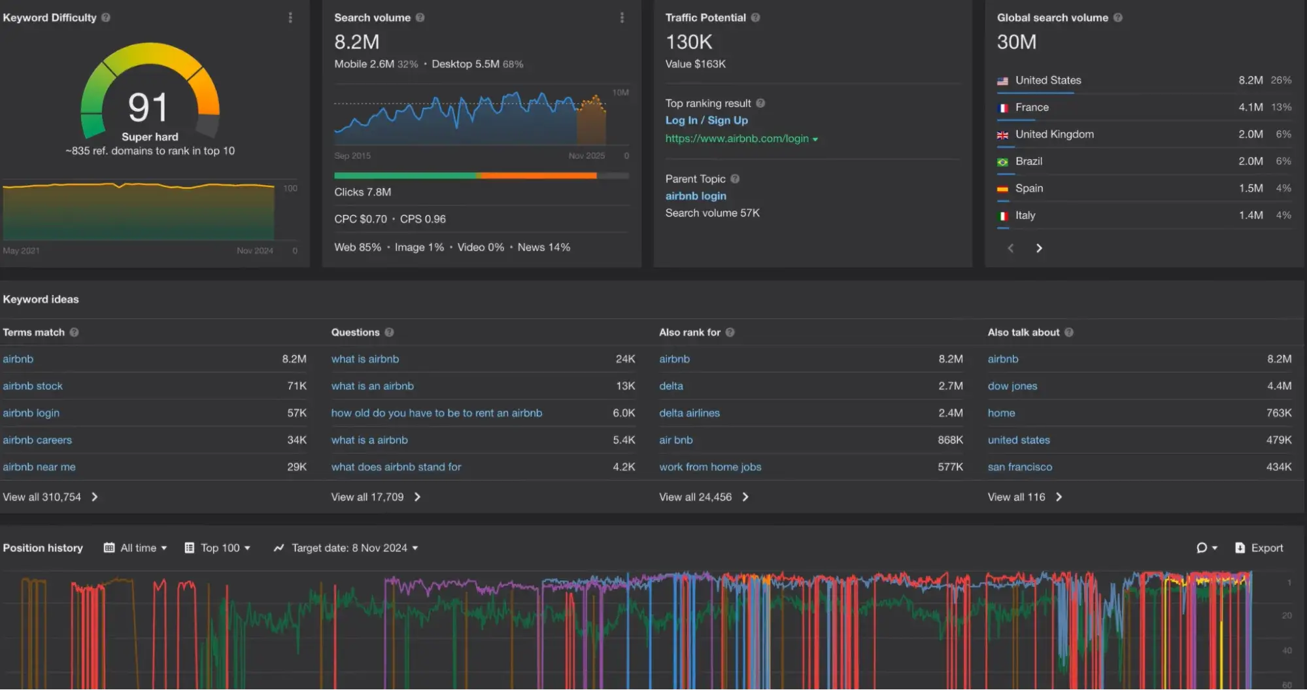Open the airbnb careers keyword link
Image resolution: width=1307 pixels, height=690 pixels.
coord(37,440)
